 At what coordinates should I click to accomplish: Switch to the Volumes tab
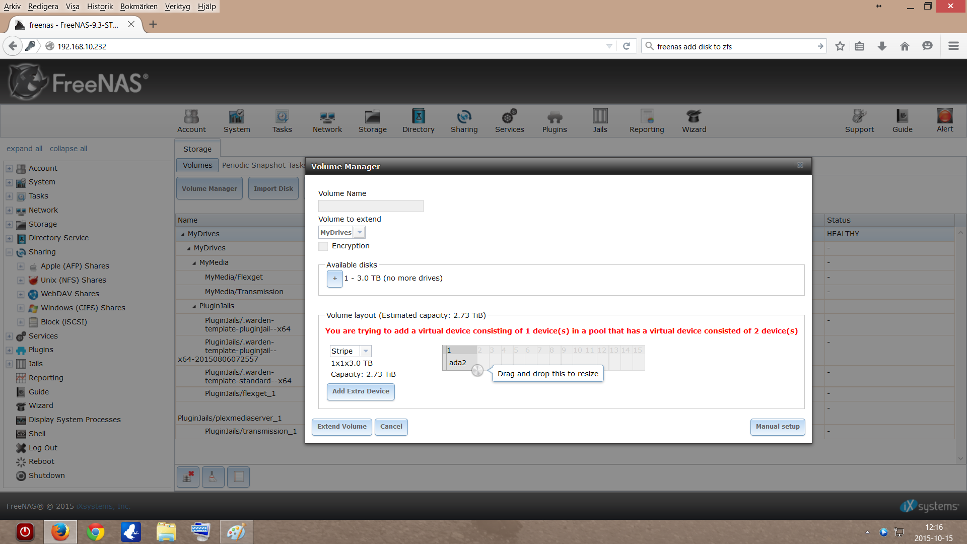[197, 165]
